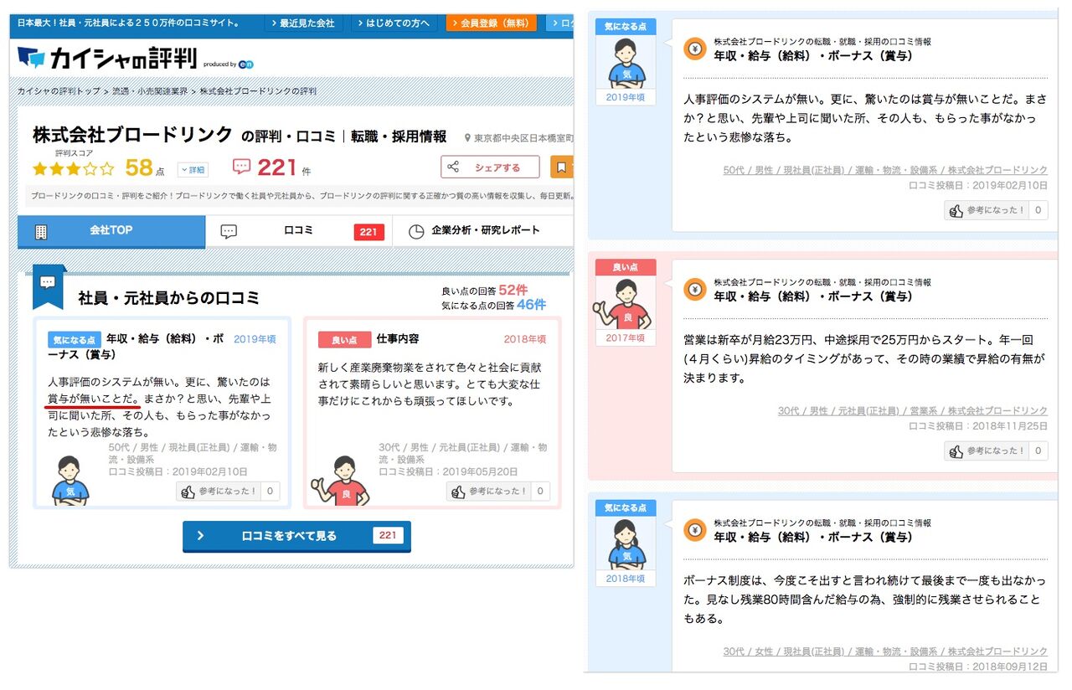Screen dimensions: 1072x690
Task: Open the 仕事内容 review title
Action: pos(398,339)
